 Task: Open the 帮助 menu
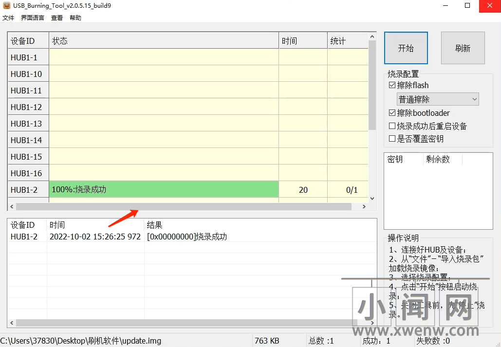point(75,18)
